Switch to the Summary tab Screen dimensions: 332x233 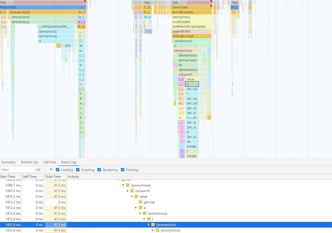[8, 162]
